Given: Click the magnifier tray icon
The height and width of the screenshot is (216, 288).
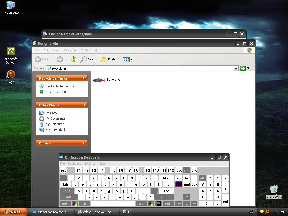Looking at the screenshot, I should pyautogui.click(x=267, y=212).
